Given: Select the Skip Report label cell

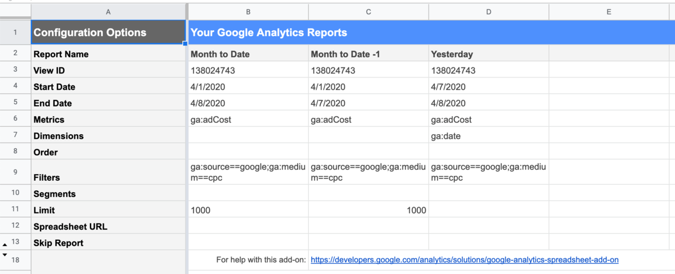Looking at the screenshot, I should tap(108, 242).
